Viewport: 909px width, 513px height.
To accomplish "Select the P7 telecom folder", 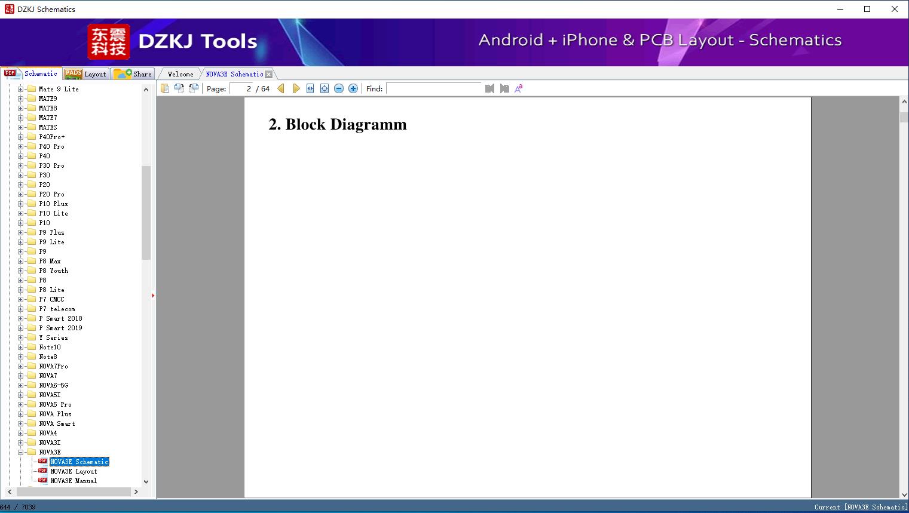I will point(57,309).
